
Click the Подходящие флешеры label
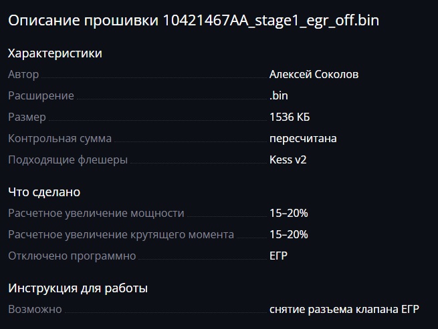[68, 160]
